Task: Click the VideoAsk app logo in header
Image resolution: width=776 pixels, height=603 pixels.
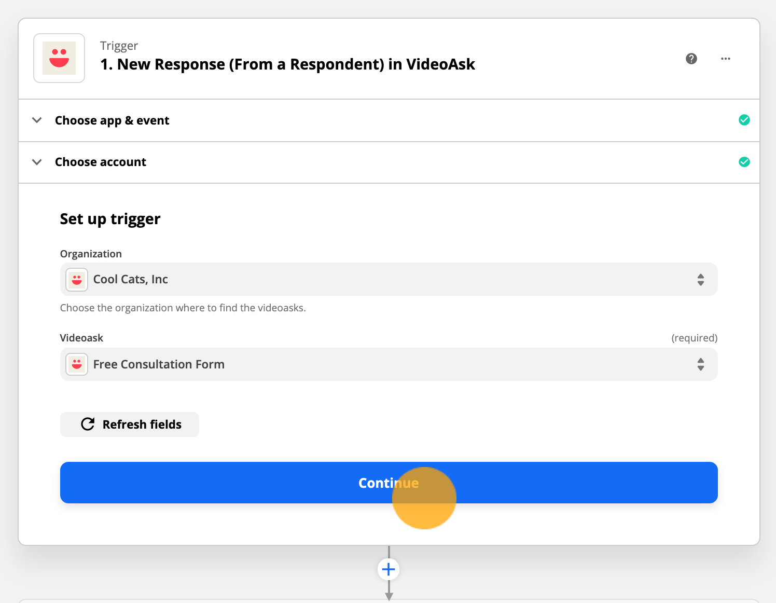Action: [x=59, y=58]
